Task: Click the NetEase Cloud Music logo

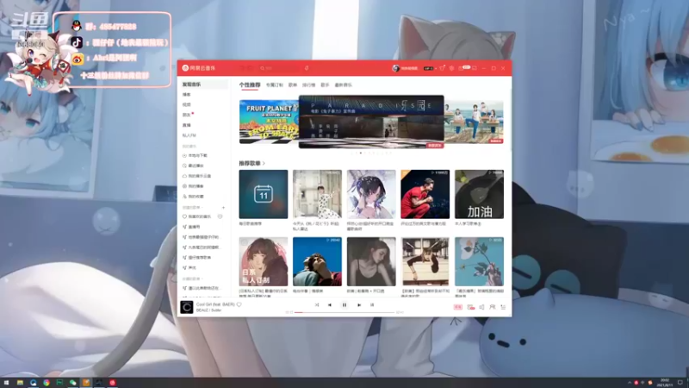Action: (x=199, y=68)
